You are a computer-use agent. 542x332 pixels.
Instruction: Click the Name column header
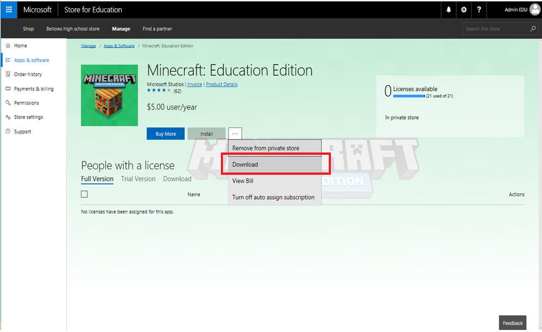pyautogui.click(x=193, y=194)
